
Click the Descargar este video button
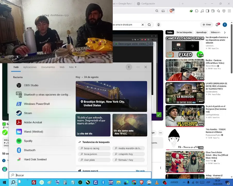tap(131, 44)
